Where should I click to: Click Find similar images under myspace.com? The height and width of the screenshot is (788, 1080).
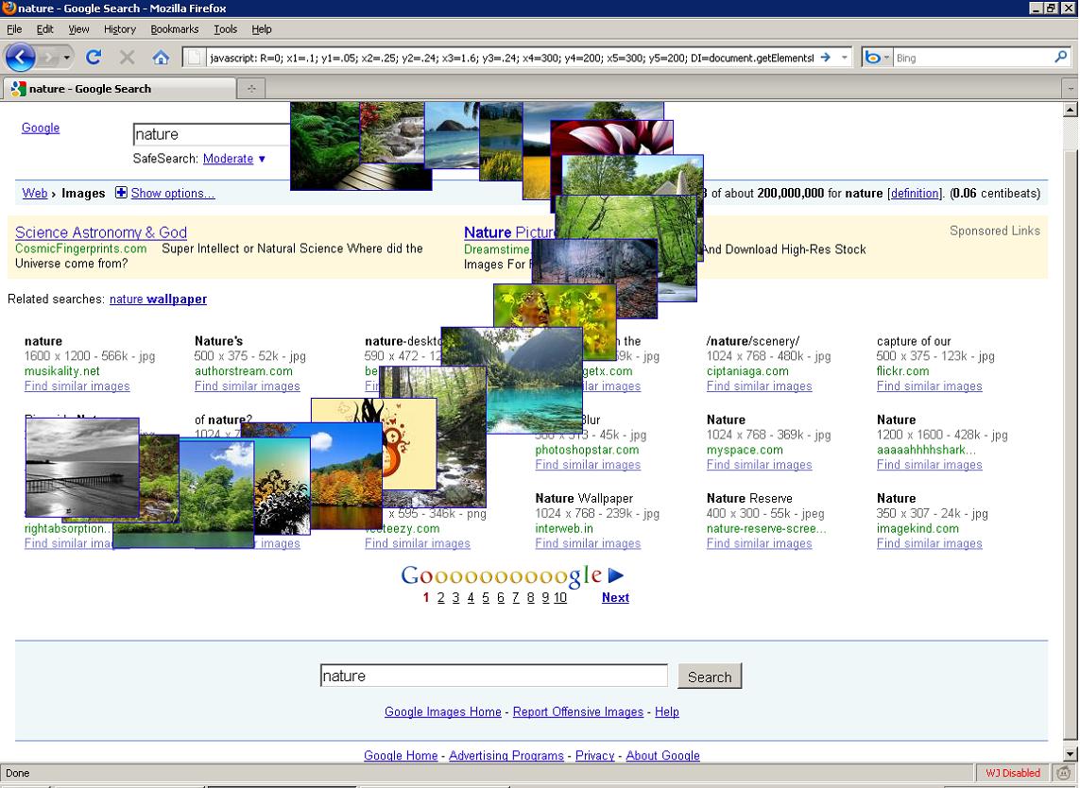click(x=759, y=464)
